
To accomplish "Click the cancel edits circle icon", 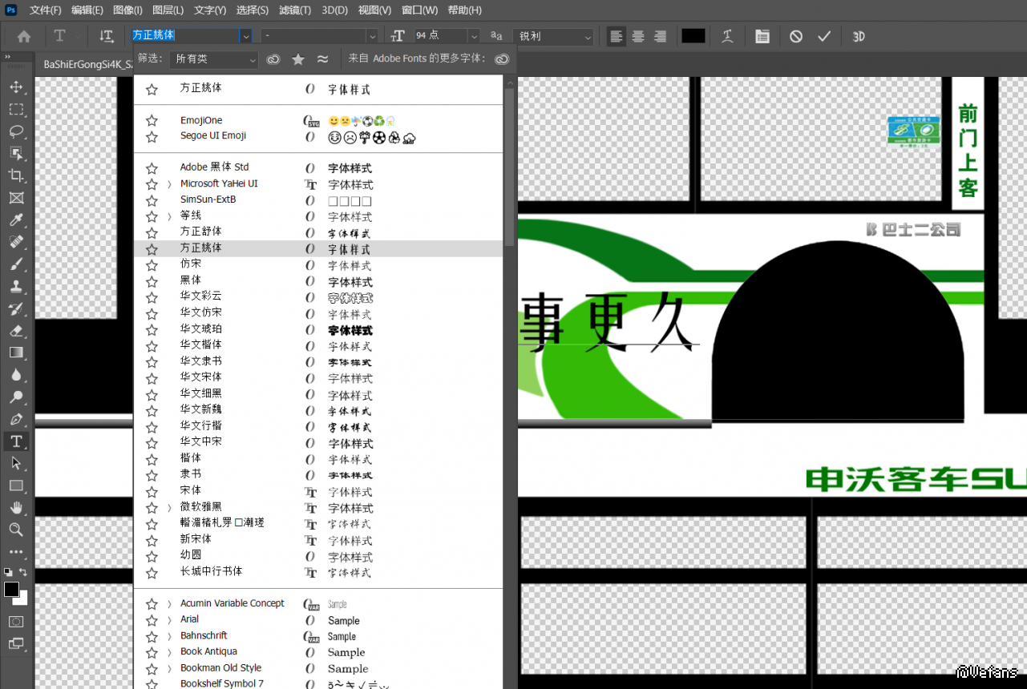I will click(x=796, y=36).
